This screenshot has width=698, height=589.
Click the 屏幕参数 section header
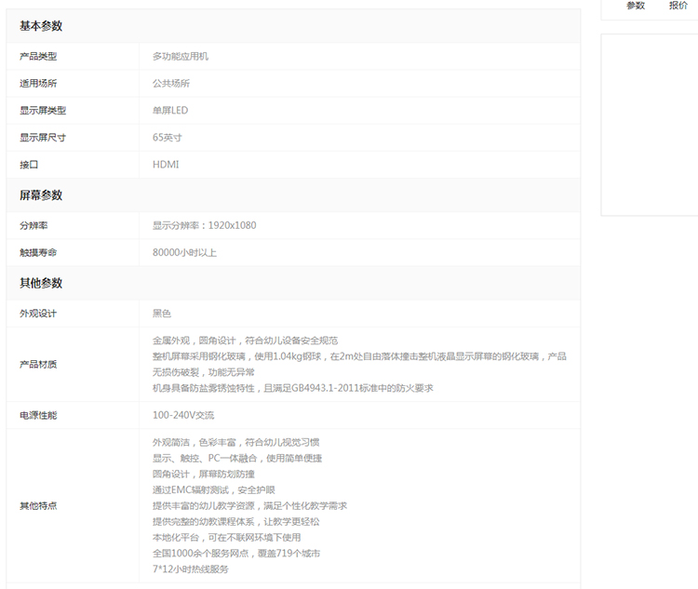click(41, 195)
